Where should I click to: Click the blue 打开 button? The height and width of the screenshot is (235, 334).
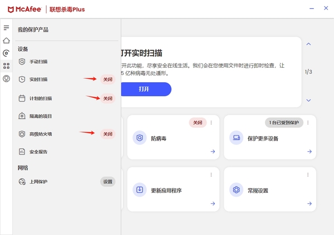pos(144,89)
